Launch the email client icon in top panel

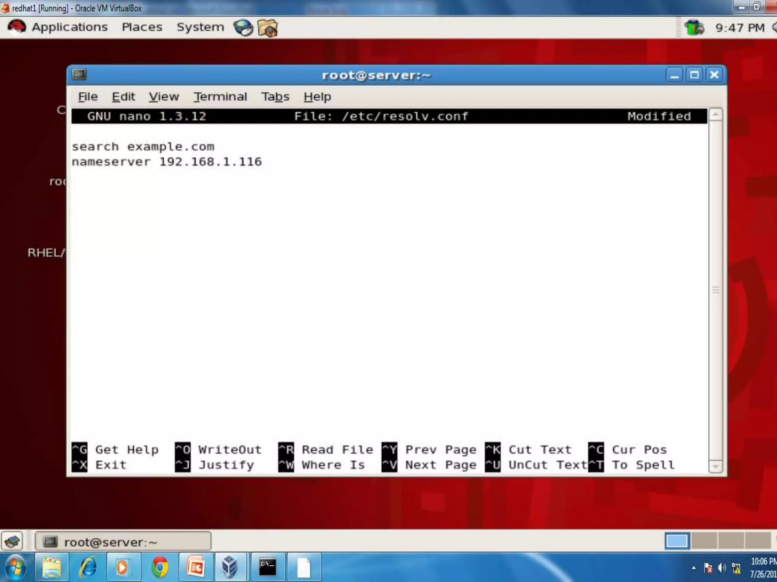pyautogui.click(x=267, y=28)
